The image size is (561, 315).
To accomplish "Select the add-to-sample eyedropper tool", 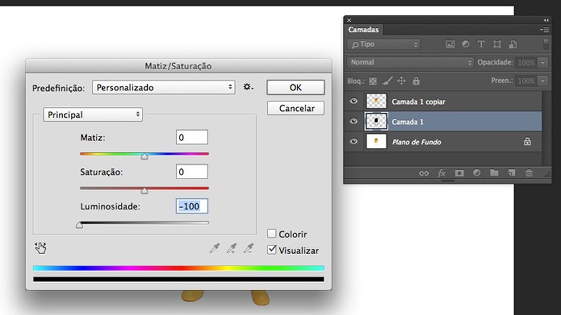I will tap(232, 248).
